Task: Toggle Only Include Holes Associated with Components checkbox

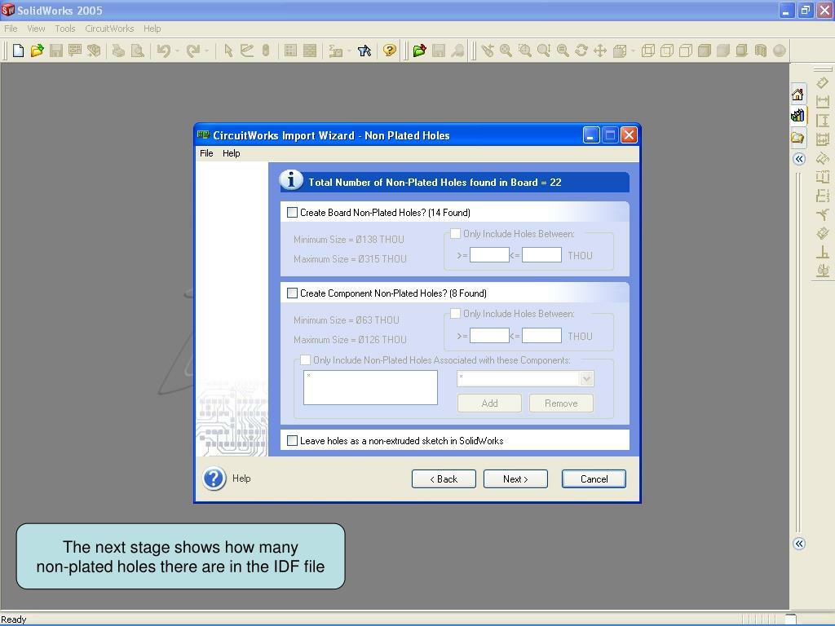Action: pos(305,359)
